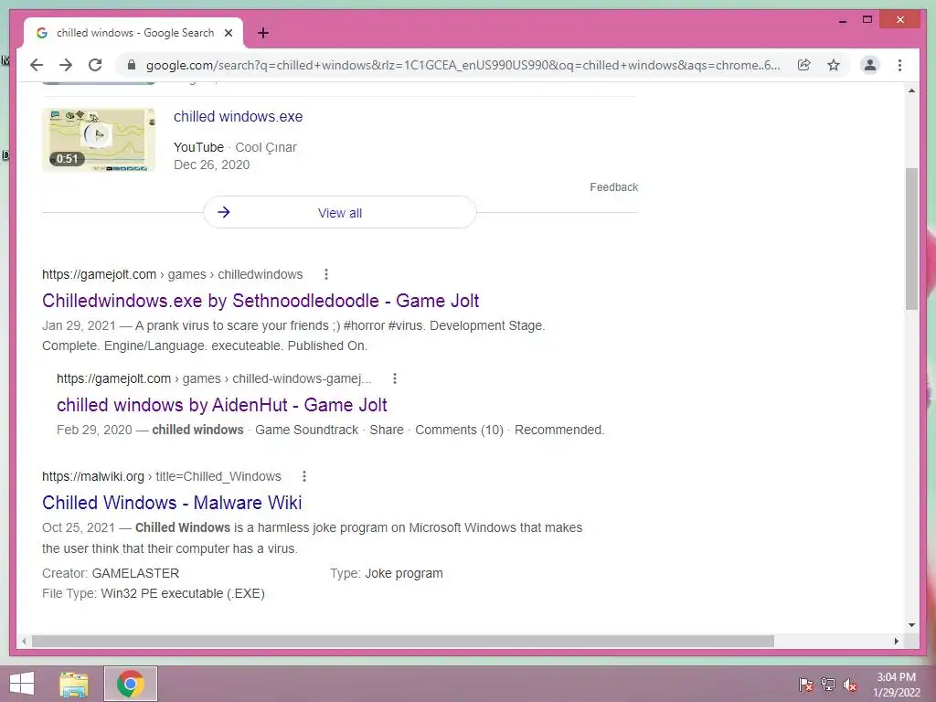Open a new tab with plus
This screenshot has height=702, width=936.
pos(263,33)
